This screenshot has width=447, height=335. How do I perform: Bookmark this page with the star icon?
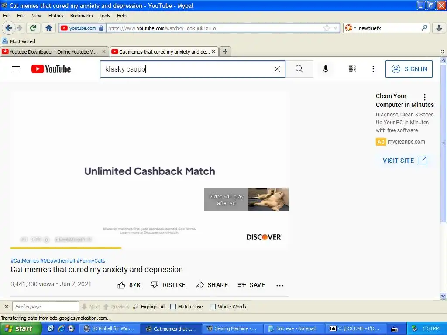[327, 28]
